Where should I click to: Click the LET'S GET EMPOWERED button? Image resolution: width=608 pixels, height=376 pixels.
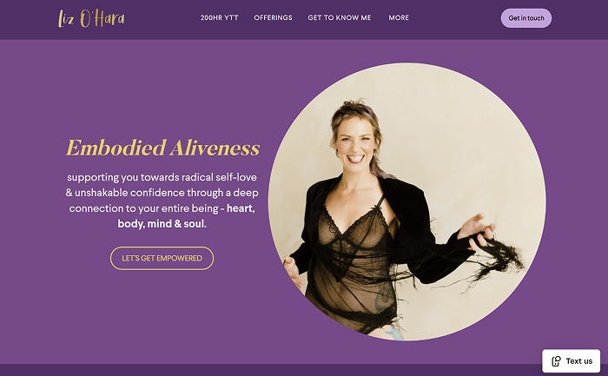[162, 258]
